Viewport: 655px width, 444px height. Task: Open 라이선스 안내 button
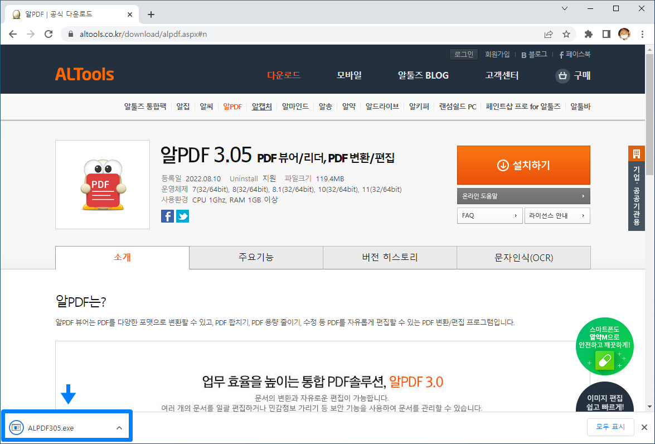557,216
